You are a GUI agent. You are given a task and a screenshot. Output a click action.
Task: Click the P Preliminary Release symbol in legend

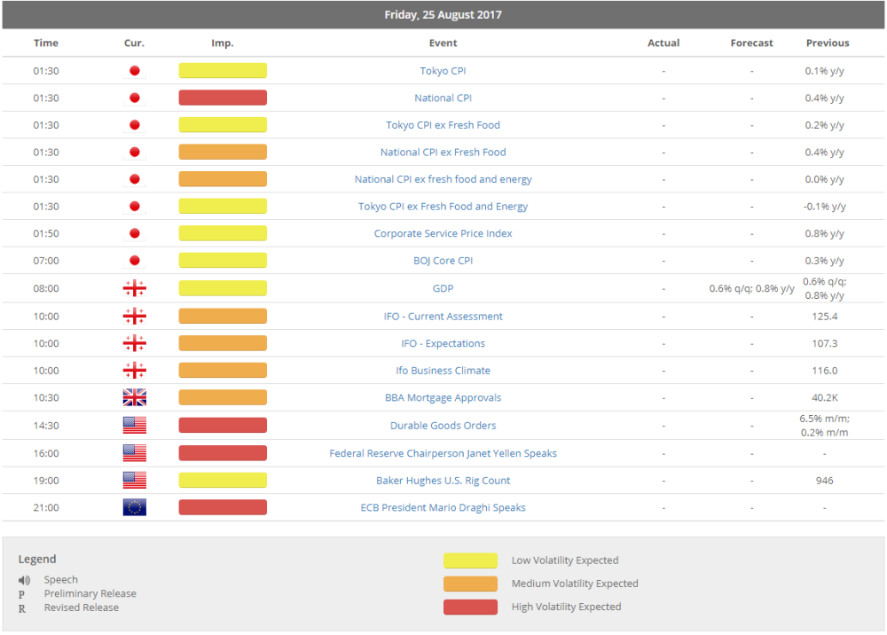21,593
